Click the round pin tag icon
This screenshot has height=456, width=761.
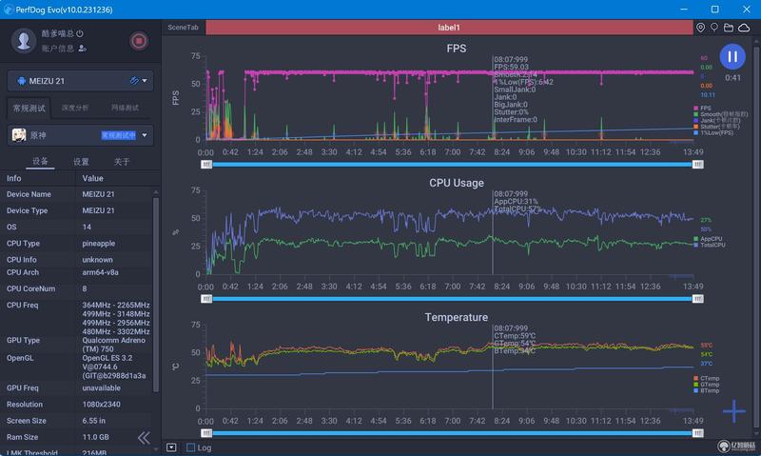(x=714, y=28)
